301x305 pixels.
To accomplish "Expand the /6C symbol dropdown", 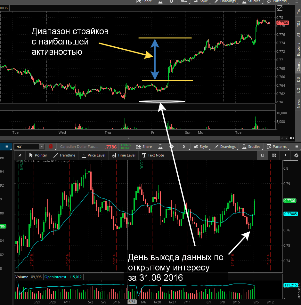I will click(x=42, y=147).
